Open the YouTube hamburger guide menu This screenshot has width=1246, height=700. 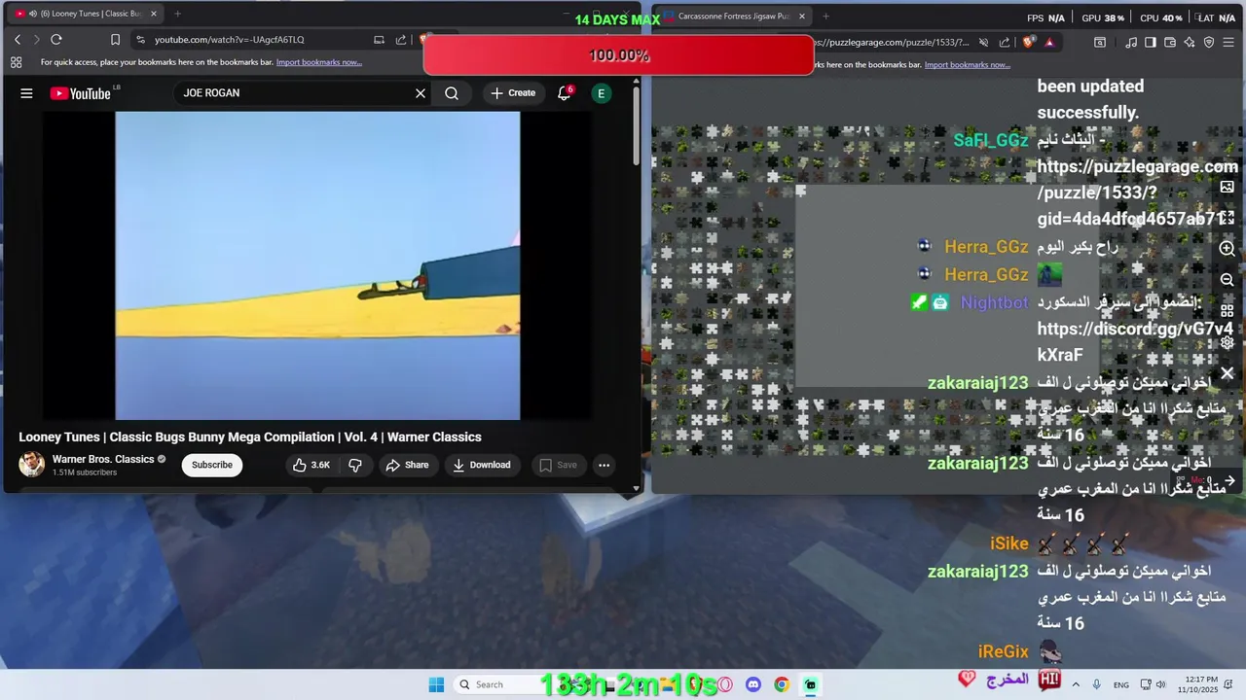click(x=26, y=93)
